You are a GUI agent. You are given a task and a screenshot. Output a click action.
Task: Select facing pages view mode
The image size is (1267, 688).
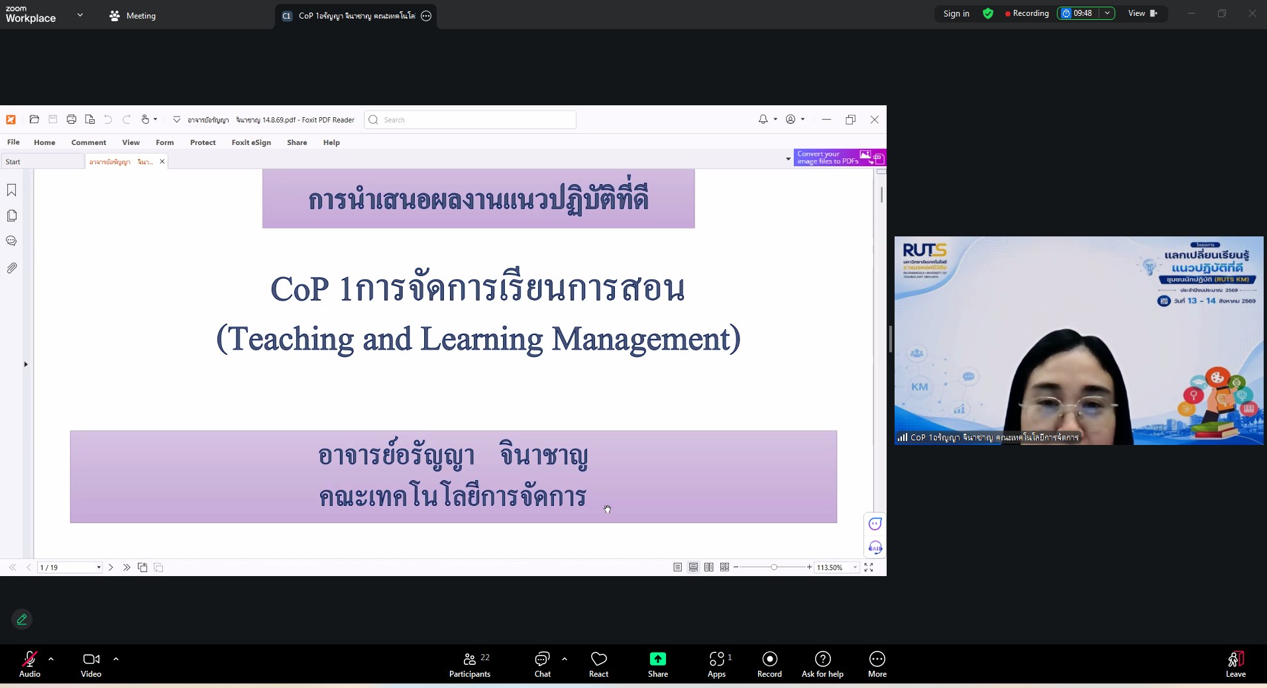click(709, 567)
